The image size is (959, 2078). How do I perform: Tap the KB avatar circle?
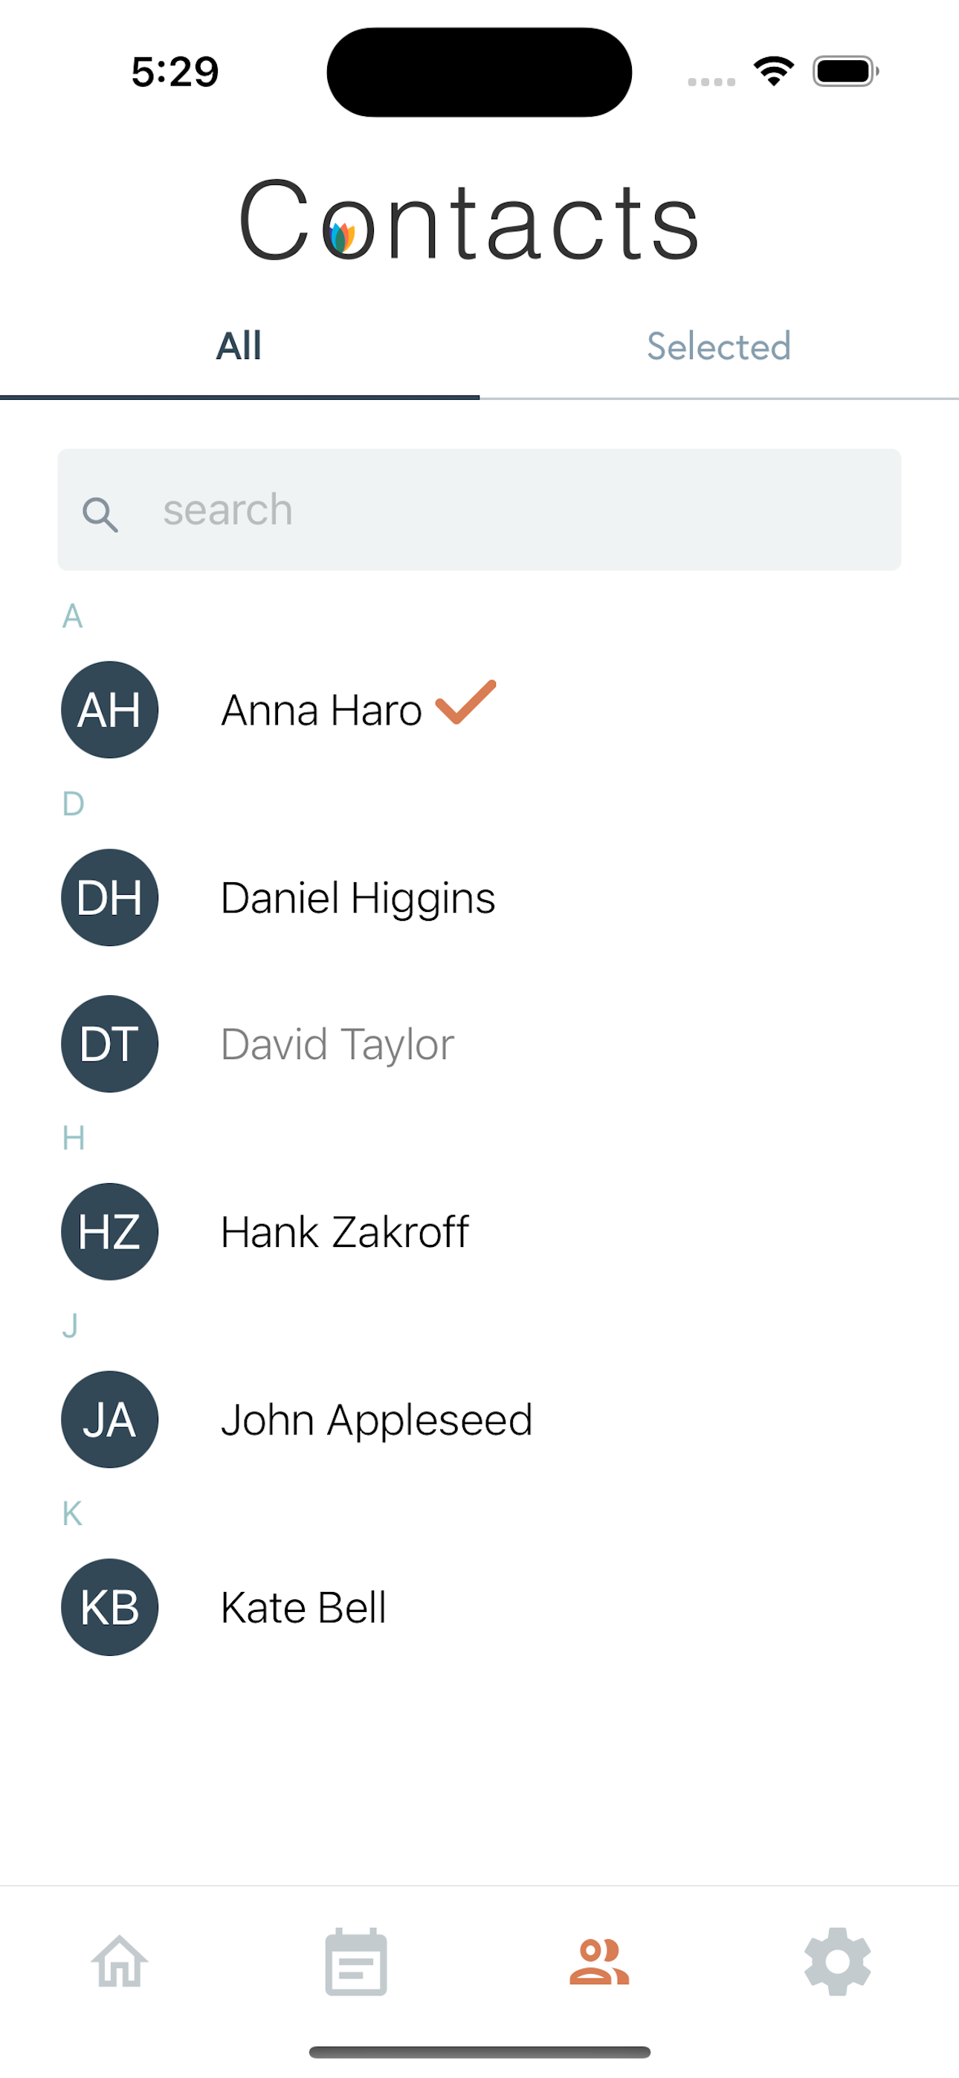coord(110,1607)
